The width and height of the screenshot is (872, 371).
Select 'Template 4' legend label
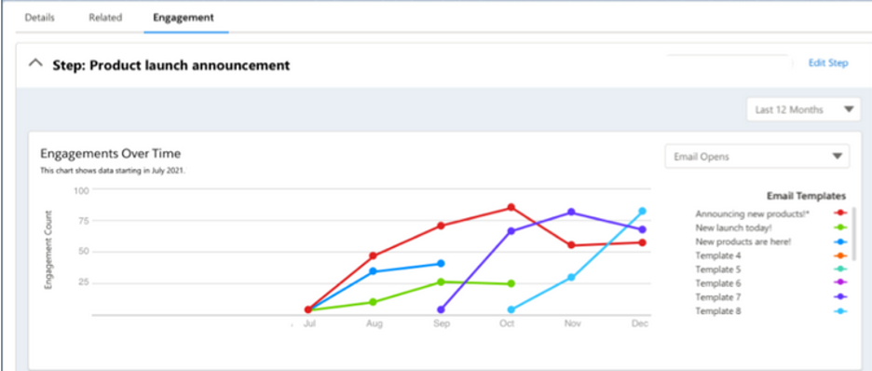pyautogui.click(x=718, y=255)
